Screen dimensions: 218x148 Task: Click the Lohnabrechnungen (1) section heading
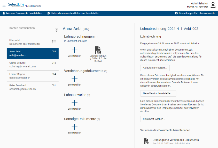point(81,37)
